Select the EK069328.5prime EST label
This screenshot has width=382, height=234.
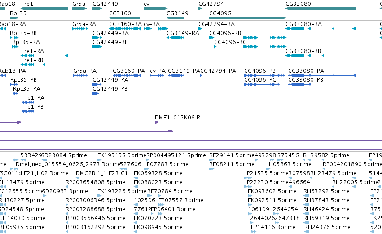(x=158, y=173)
